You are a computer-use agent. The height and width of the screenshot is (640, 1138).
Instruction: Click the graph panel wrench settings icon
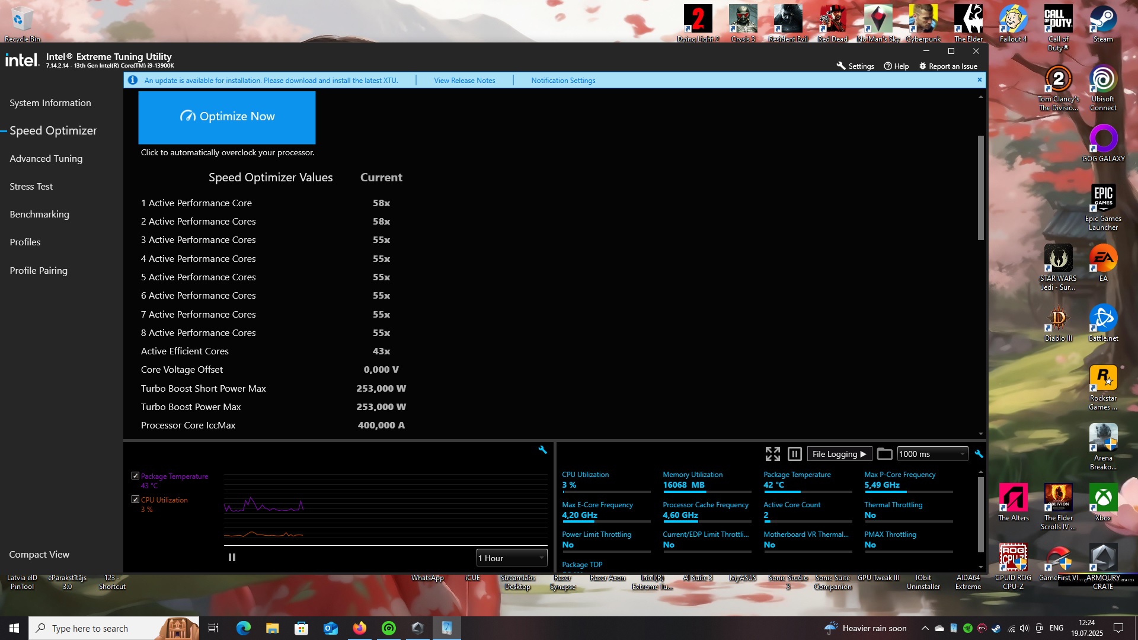click(x=542, y=450)
